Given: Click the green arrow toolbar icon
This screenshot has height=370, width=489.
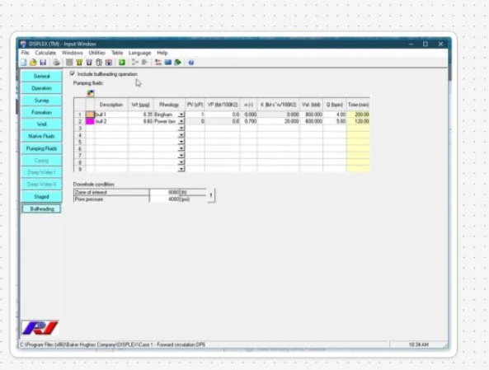Looking at the screenshot, I should pos(177,63).
